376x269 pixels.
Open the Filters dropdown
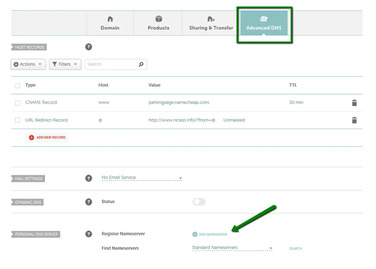pyautogui.click(x=65, y=64)
